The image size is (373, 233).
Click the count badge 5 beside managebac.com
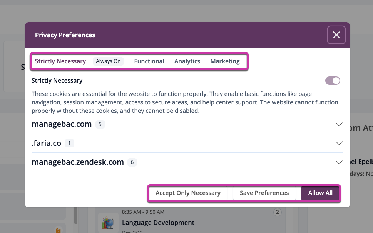pyautogui.click(x=100, y=124)
